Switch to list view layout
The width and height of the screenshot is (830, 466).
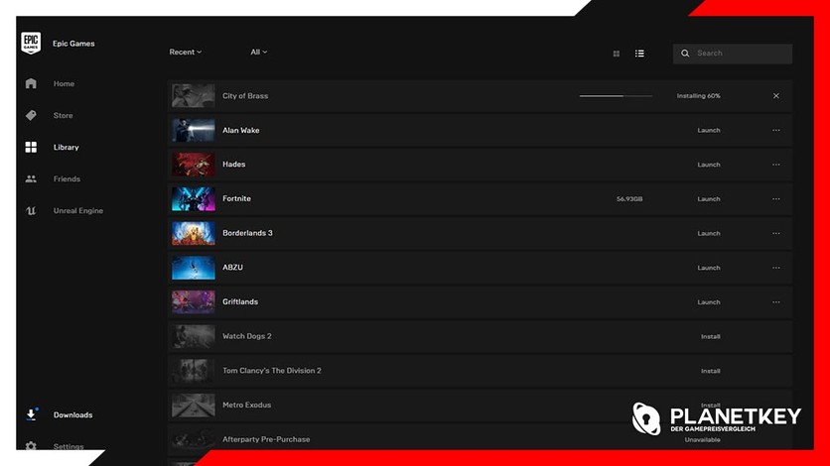639,54
